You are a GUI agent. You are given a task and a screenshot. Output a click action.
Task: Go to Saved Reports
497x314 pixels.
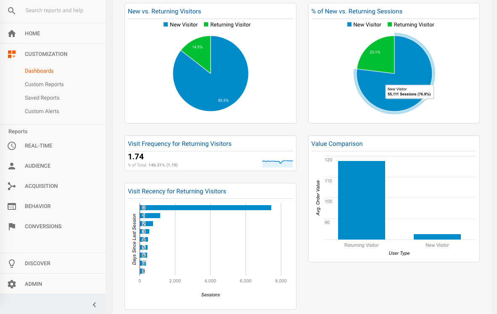coord(42,98)
